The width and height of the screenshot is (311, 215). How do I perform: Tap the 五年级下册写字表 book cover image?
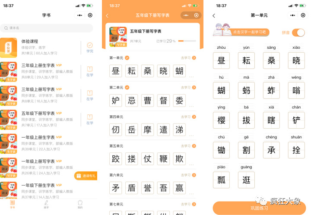pyautogui.click(x=118, y=37)
